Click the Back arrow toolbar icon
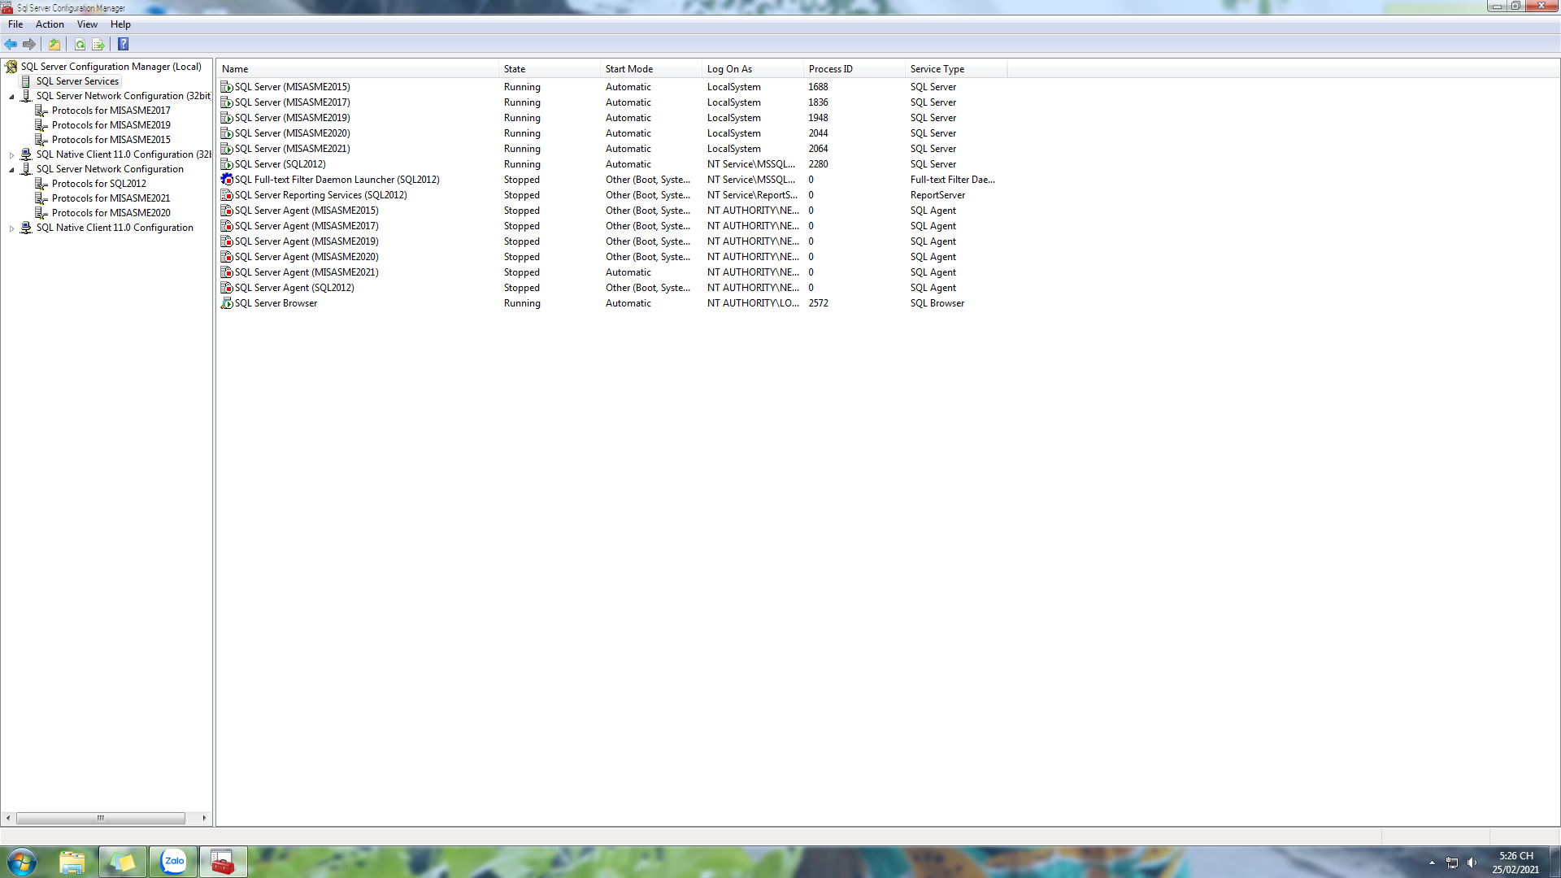Viewport: 1561px width, 878px height. 11,44
